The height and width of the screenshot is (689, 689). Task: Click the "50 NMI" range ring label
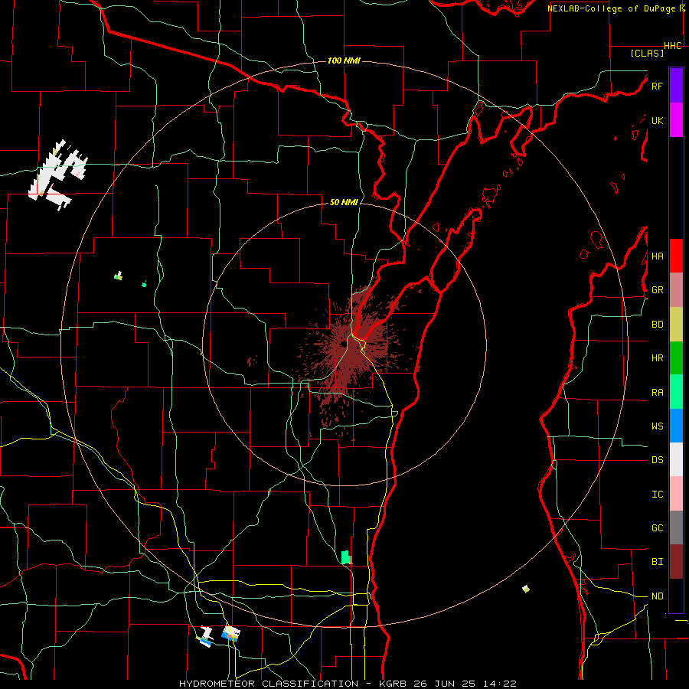click(x=344, y=202)
